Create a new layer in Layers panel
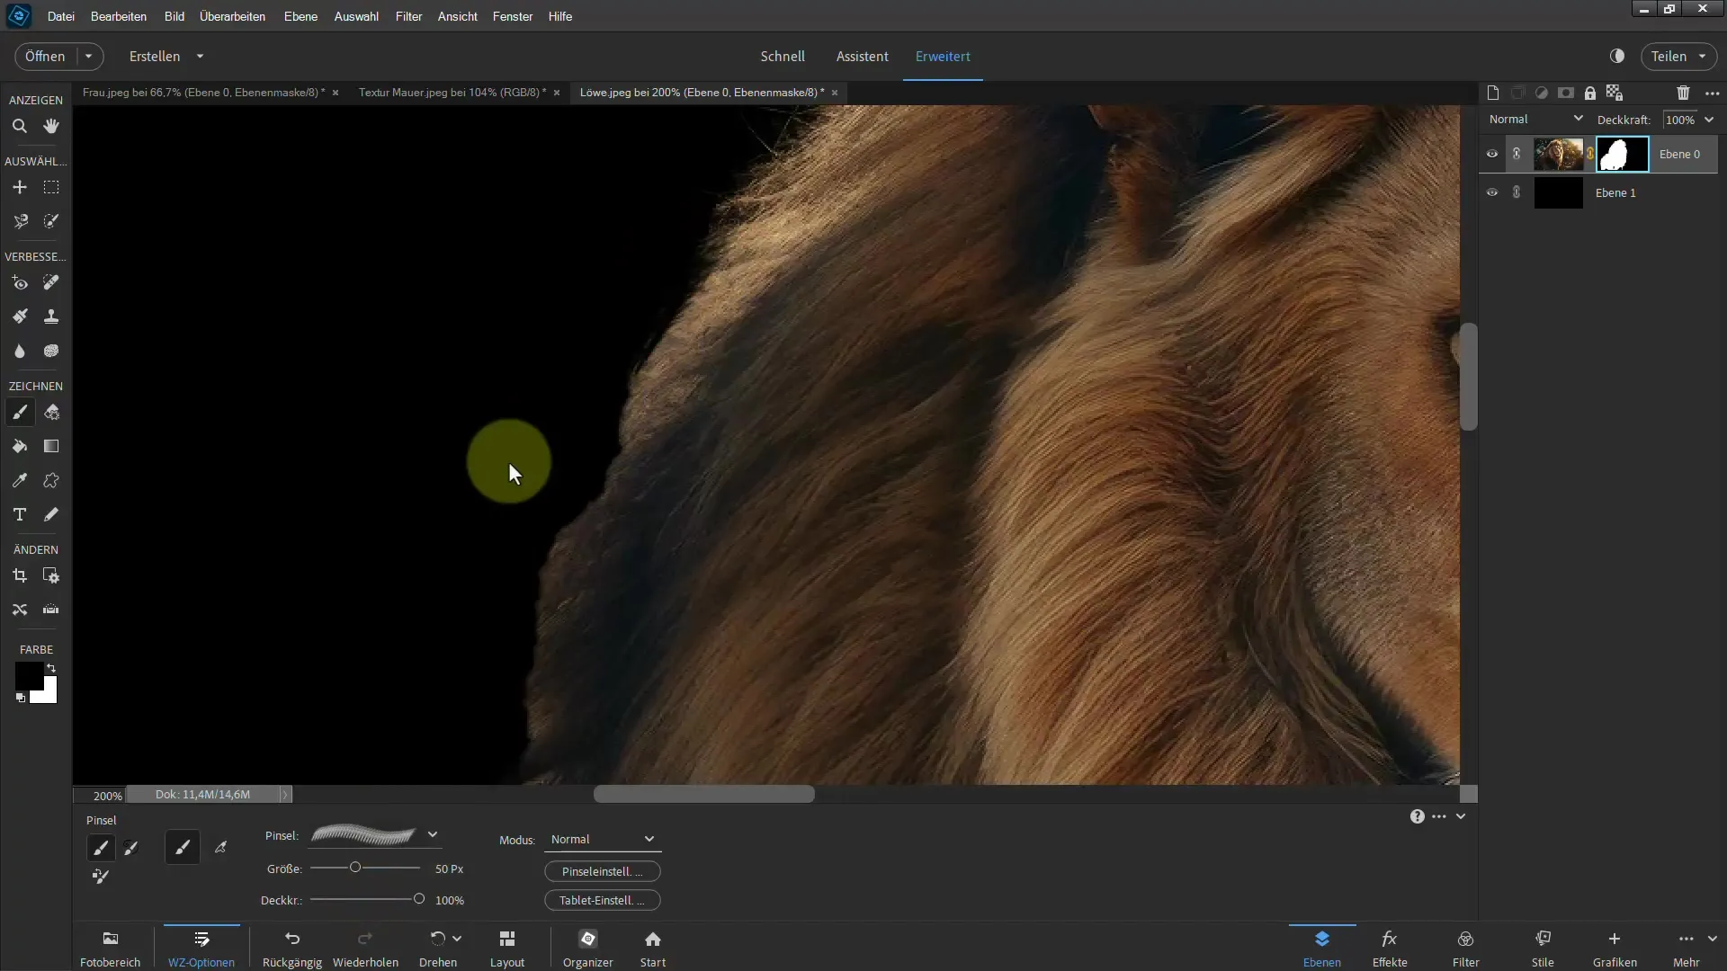This screenshot has width=1727, height=971. click(1493, 93)
